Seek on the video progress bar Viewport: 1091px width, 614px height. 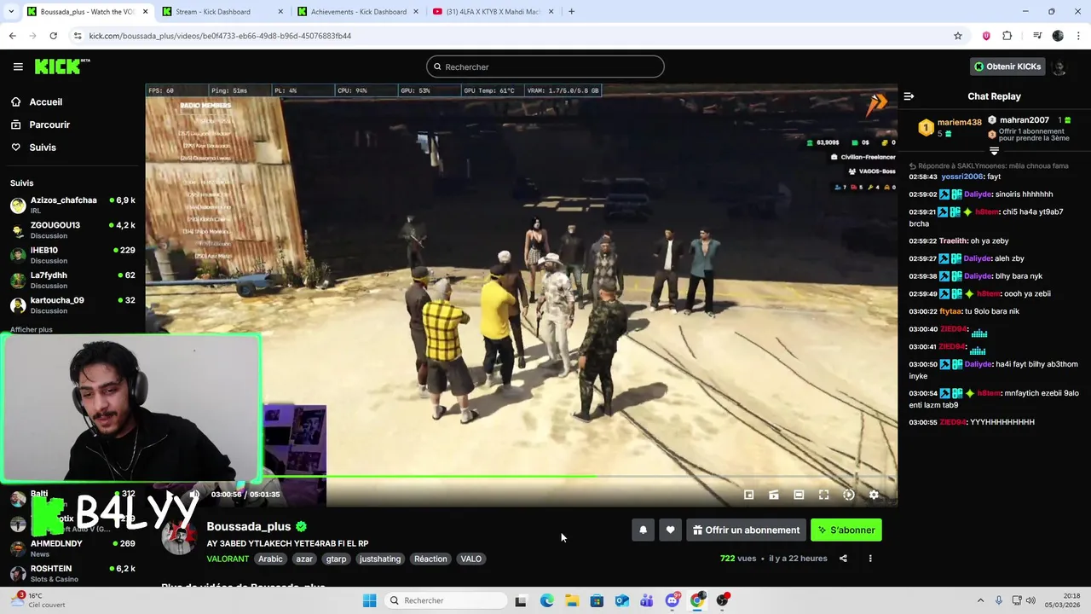pos(521,477)
